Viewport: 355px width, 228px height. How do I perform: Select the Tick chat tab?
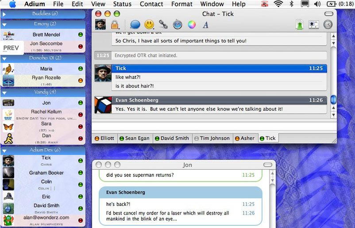268,138
